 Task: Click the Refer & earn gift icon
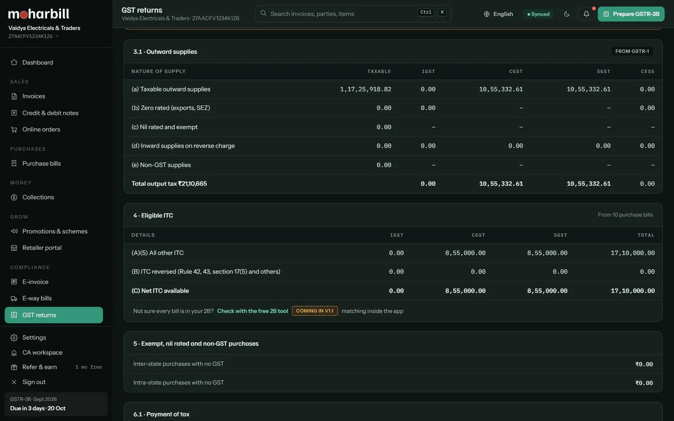point(14,367)
